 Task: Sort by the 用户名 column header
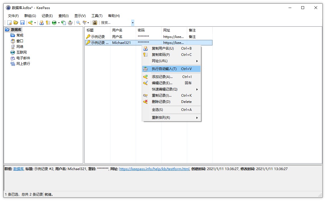pyautogui.click(x=123, y=30)
